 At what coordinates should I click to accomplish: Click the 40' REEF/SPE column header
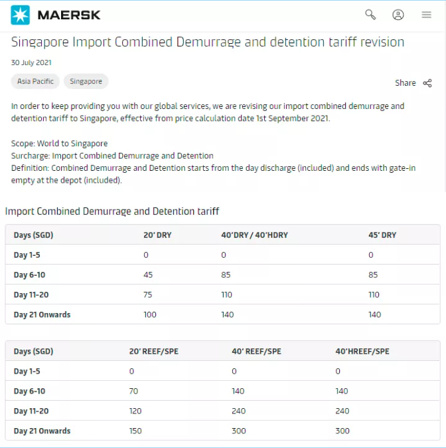[256, 352]
